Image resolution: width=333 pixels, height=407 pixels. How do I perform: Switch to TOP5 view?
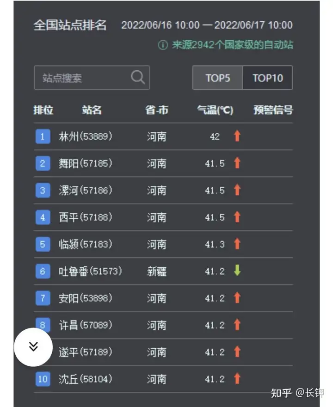[217, 78]
